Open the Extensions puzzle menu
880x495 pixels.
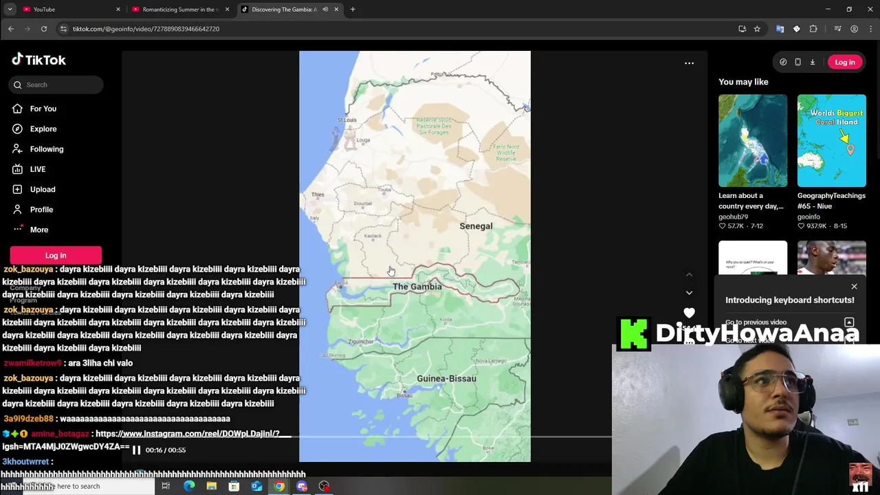pos(813,29)
